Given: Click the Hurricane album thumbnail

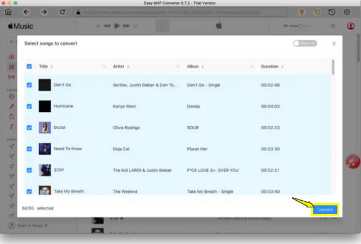Looking at the screenshot, I should pos(45,106).
